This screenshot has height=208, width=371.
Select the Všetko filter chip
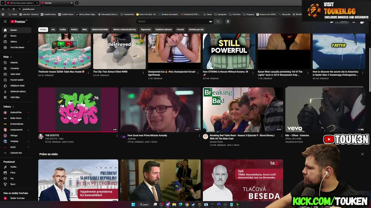43,29
